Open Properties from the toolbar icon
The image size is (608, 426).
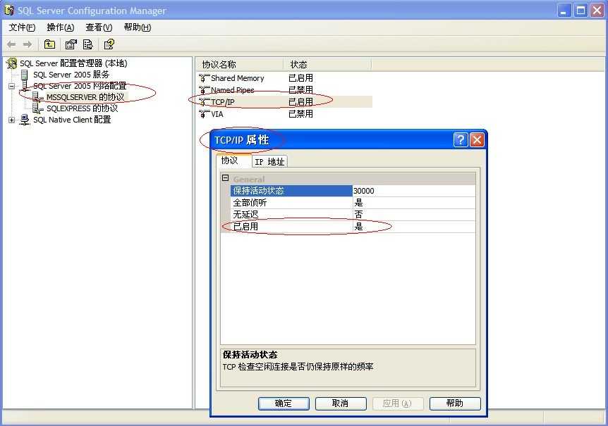pos(71,44)
